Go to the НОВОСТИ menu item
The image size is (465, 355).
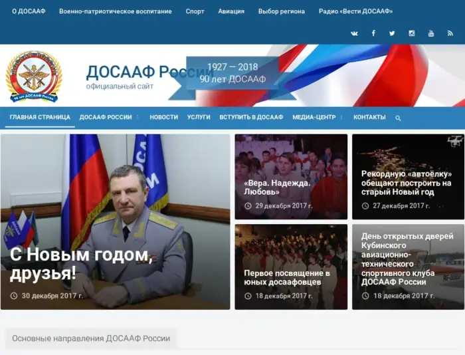pyautogui.click(x=163, y=117)
